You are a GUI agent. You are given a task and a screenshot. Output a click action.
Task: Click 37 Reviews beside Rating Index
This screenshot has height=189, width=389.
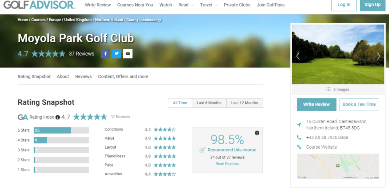(x=120, y=117)
